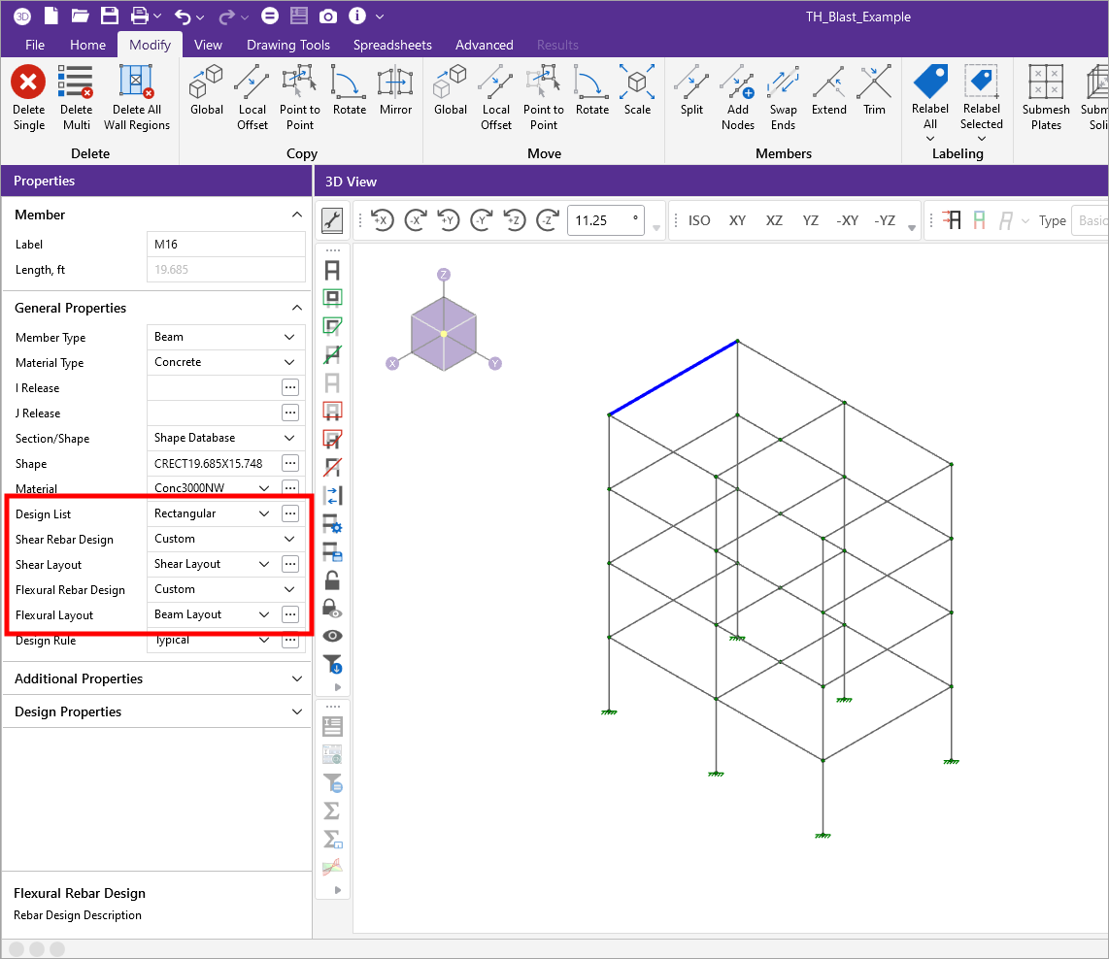Click the Submesh Plates icon
The height and width of the screenshot is (959, 1109).
point(1045,83)
